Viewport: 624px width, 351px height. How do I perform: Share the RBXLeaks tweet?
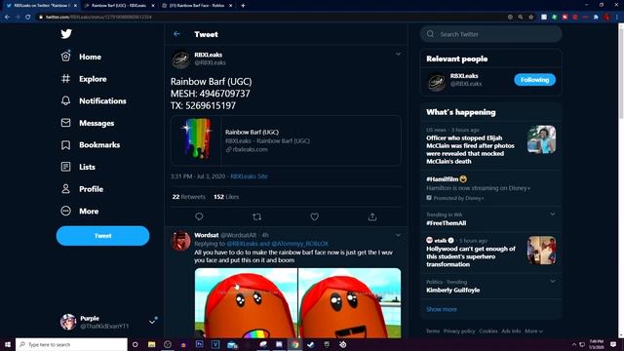click(x=372, y=216)
